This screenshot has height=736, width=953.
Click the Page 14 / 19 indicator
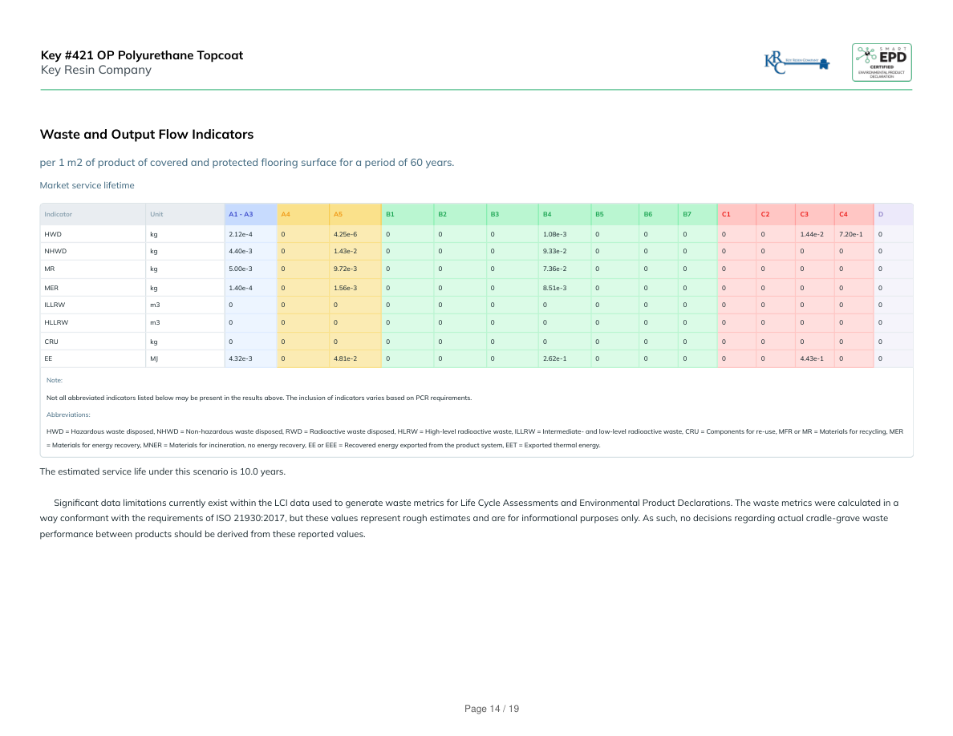point(492,709)
